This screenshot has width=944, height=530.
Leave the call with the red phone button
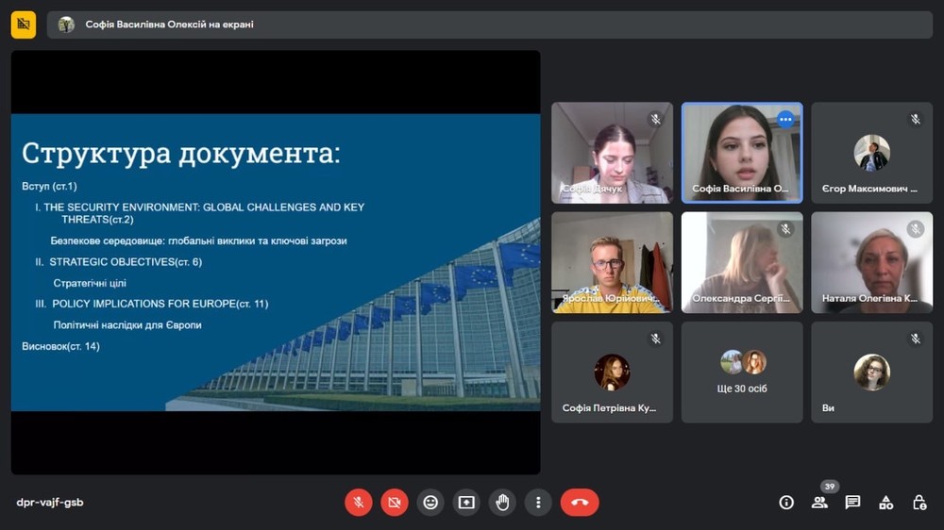(x=580, y=503)
